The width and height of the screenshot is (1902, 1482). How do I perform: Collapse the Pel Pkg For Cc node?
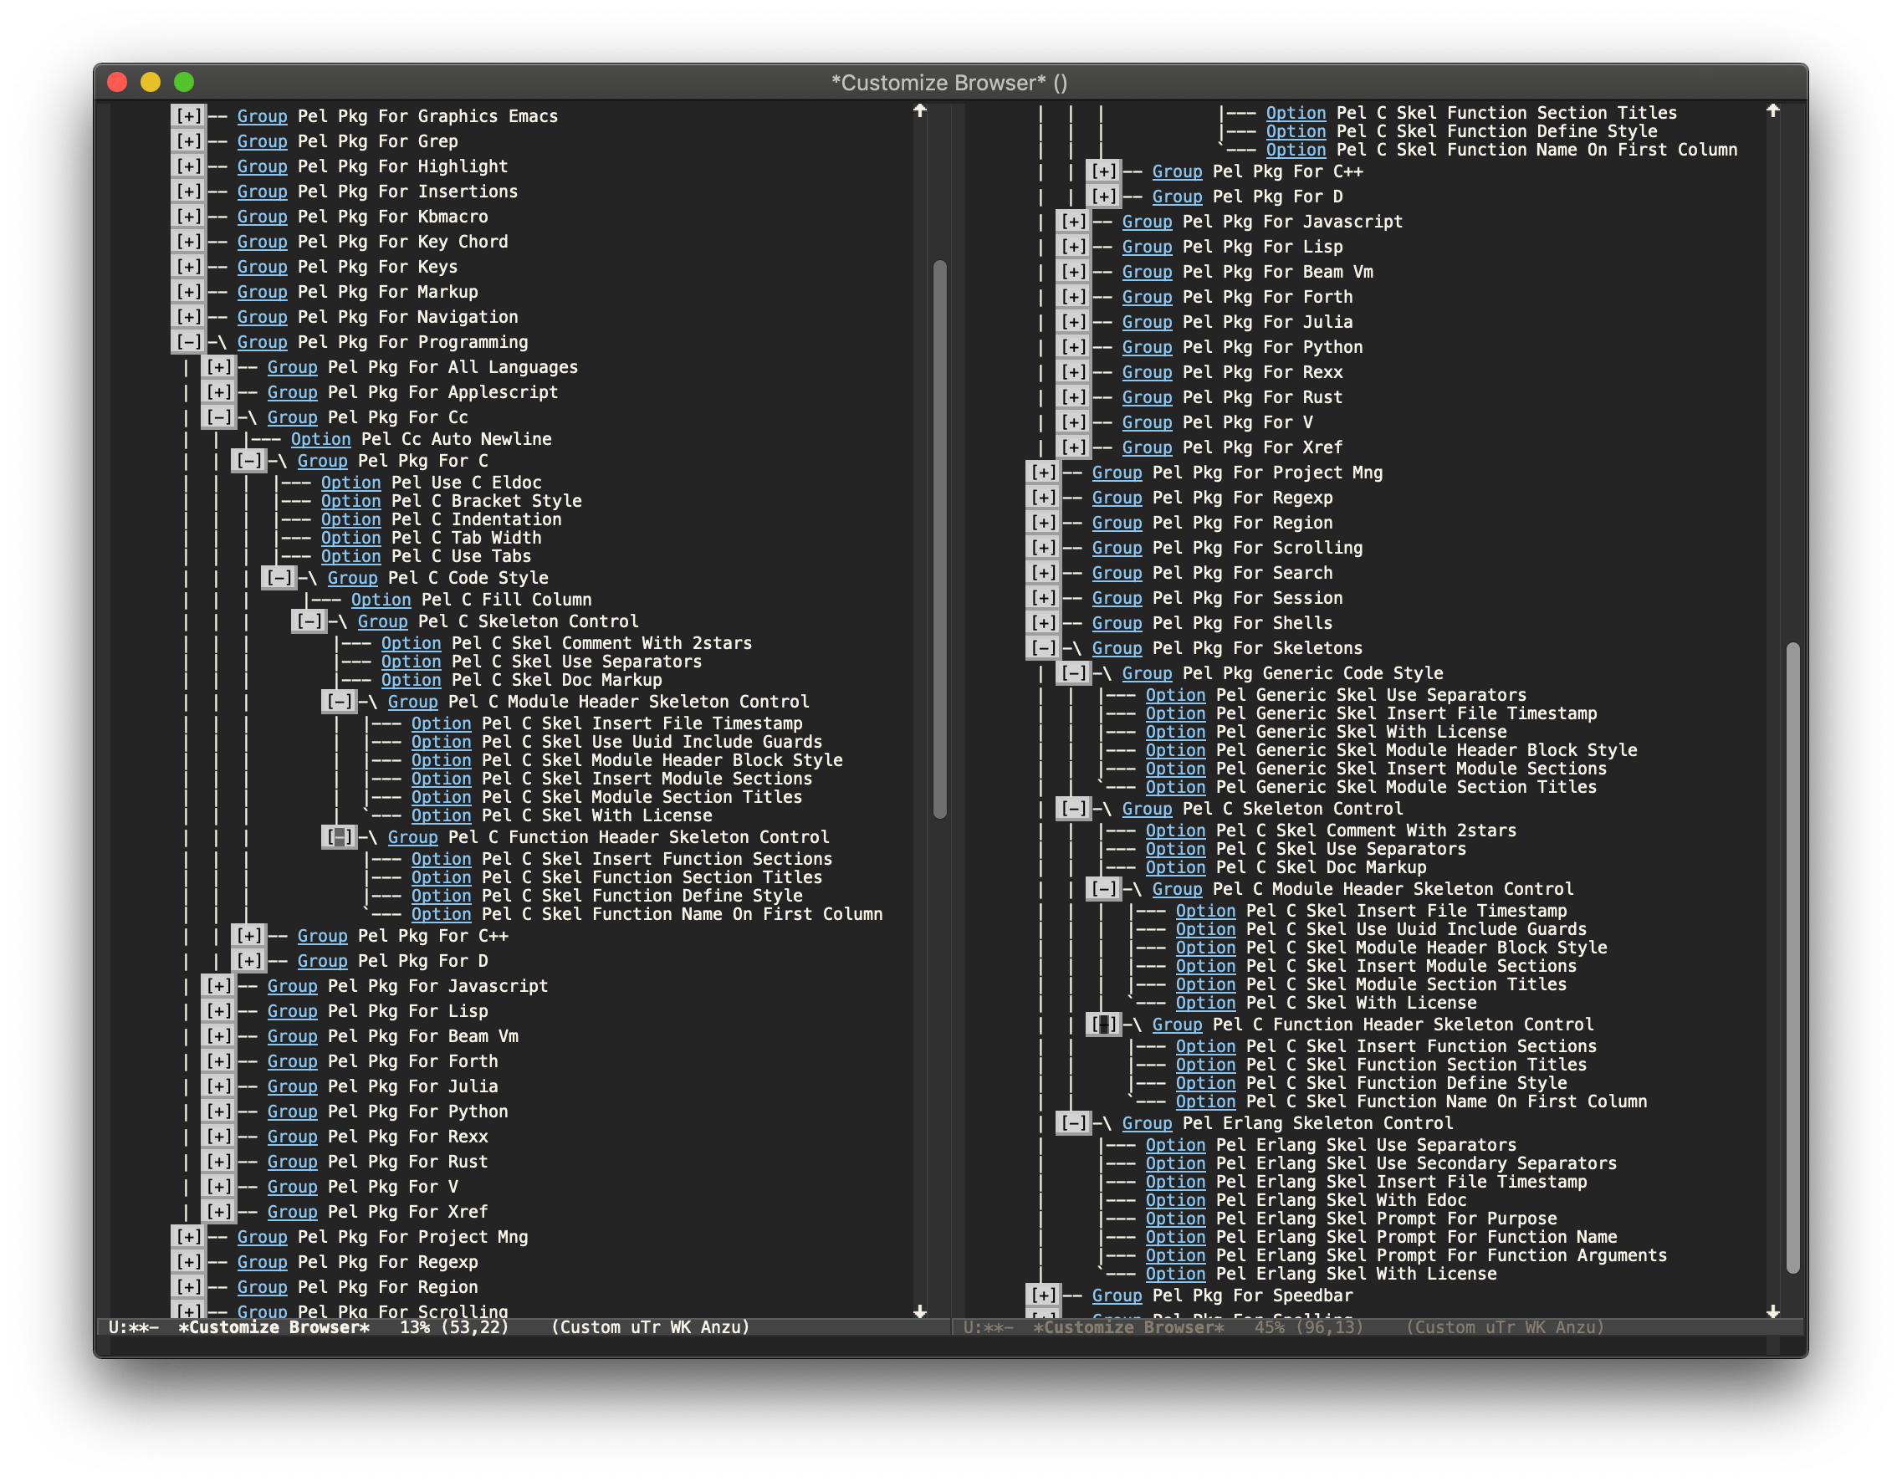click(x=218, y=417)
